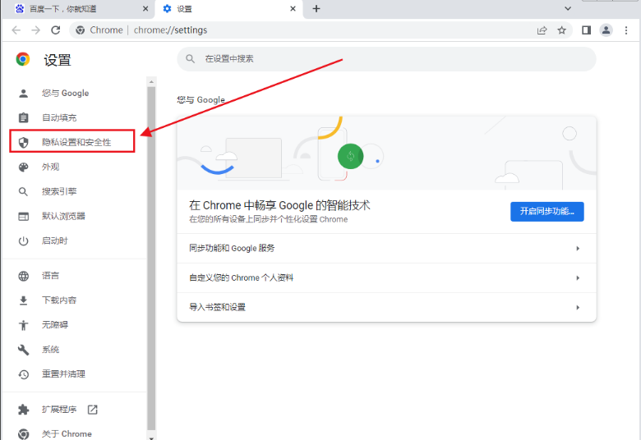Image resolution: width=641 pixels, height=440 pixels.
Task: Click the sidebar scrollbar up arrow
Action: (x=152, y=82)
